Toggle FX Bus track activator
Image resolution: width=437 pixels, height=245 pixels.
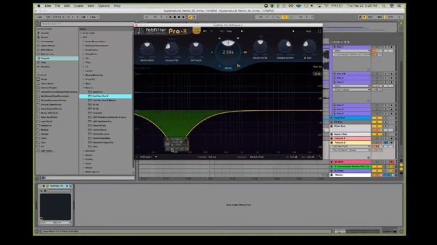coord(377,122)
